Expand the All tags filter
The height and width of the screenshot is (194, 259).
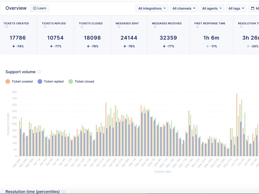pyautogui.click(x=236, y=9)
